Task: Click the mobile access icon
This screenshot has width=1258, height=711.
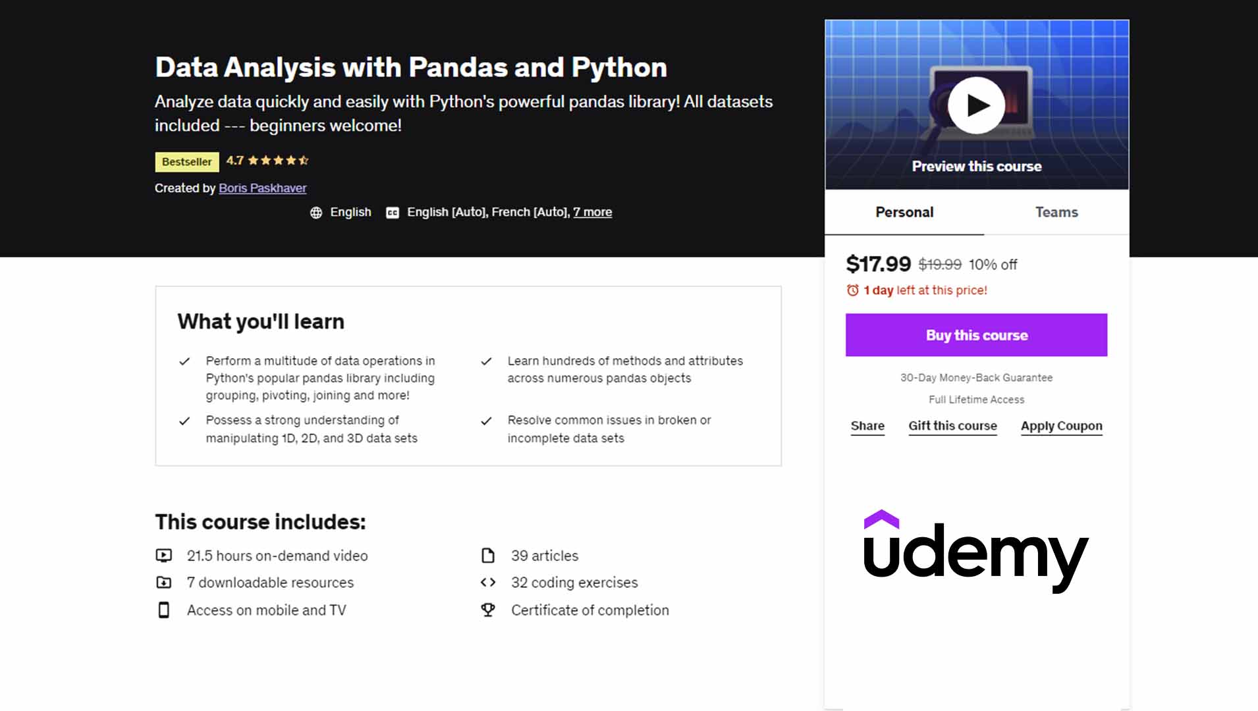Action: click(x=164, y=610)
